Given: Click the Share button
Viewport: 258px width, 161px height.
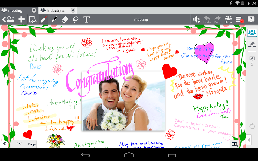Looking at the screenshot, I should click(x=228, y=19).
